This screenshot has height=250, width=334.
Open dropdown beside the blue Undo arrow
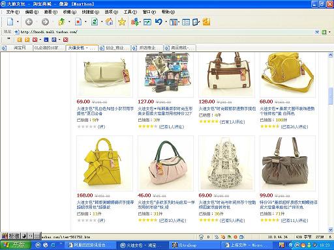(166, 21)
